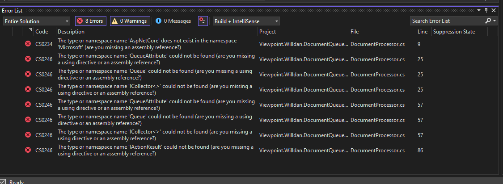Toggle the 0 Warnings filter button
The width and height of the screenshot is (503, 184).
[129, 21]
